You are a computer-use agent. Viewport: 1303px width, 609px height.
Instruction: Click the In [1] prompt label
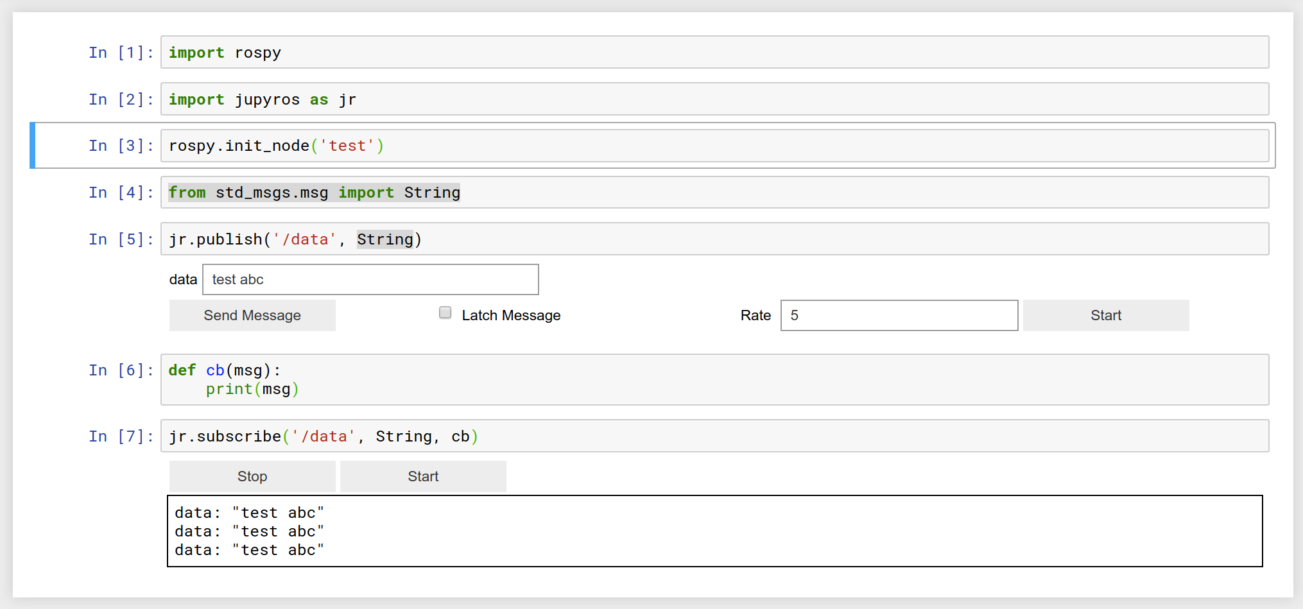click(121, 53)
